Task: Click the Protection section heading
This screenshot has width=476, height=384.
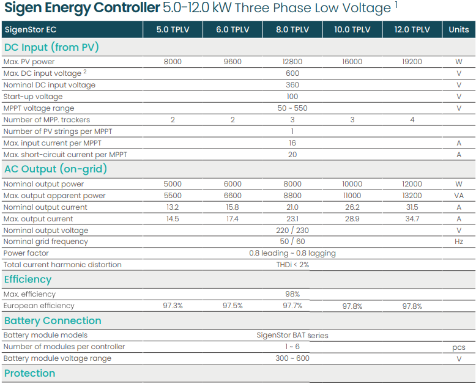Action: [x=30, y=374]
